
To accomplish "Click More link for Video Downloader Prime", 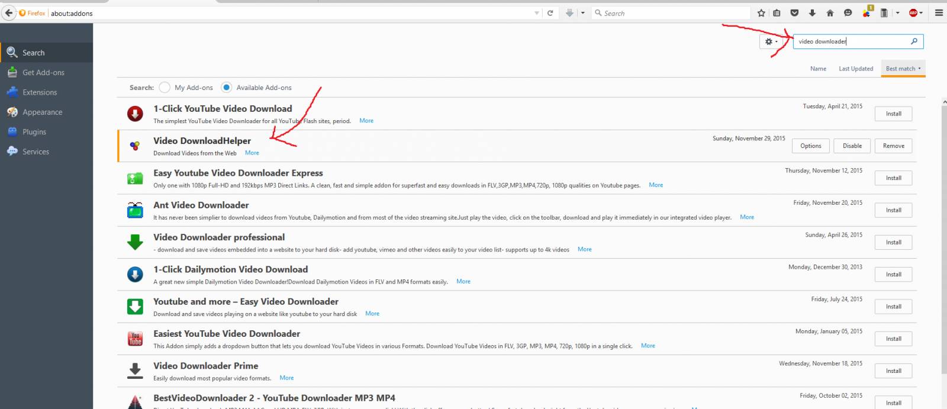I will [x=286, y=378].
